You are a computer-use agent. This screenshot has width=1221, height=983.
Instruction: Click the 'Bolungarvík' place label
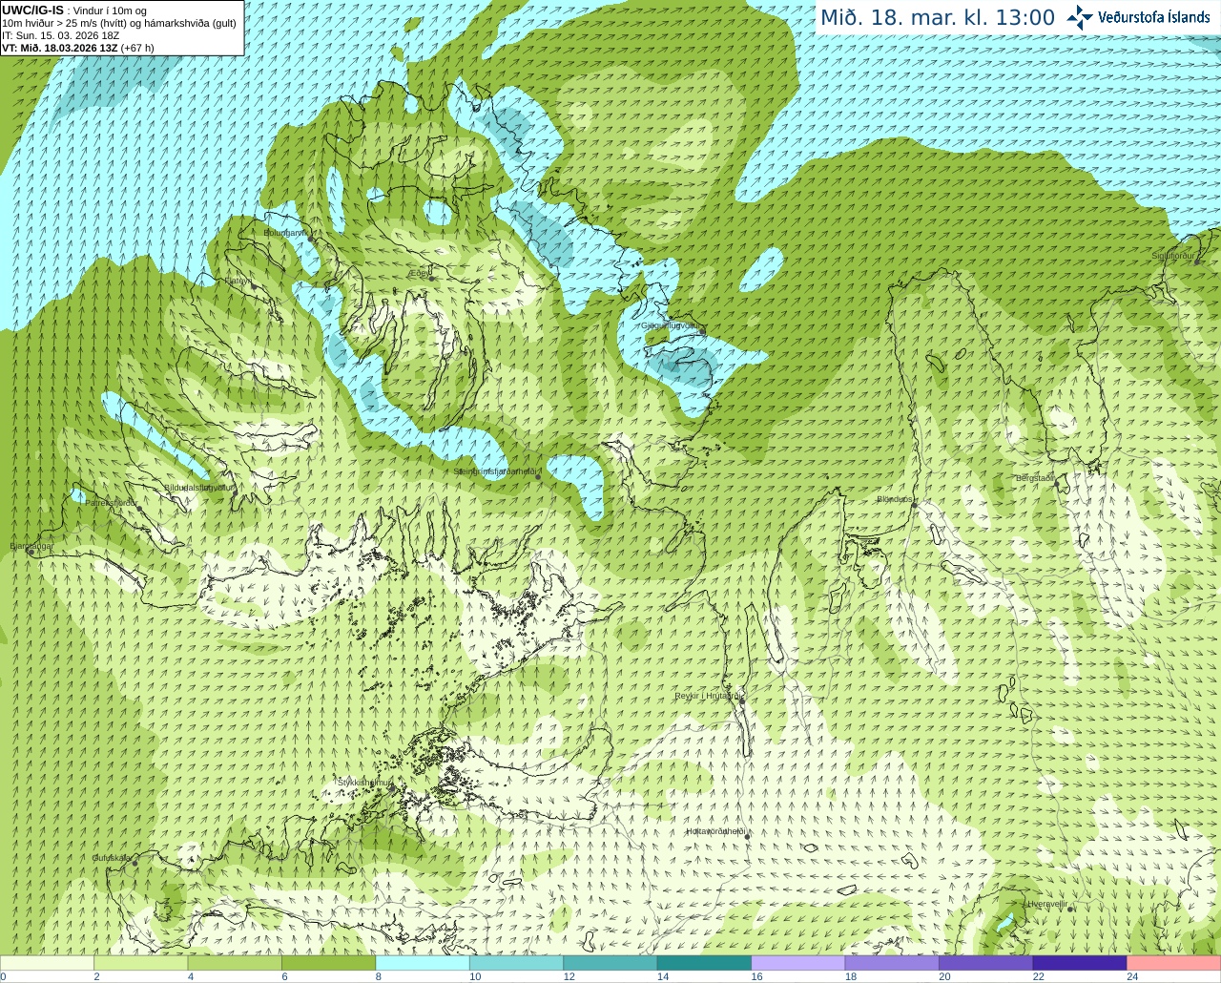pyautogui.click(x=285, y=232)
